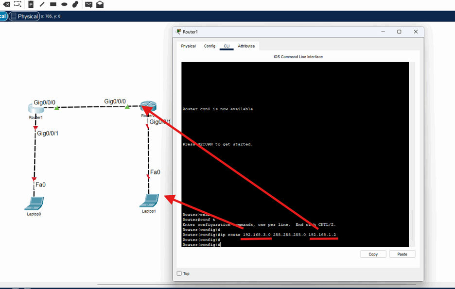Select the Delete tool icon
Screen dimensions: 455x289
click(6, 4)
